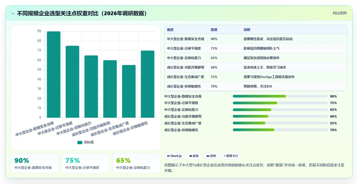Open the 90% 数据安全合规 stat card
Screen dimensions: 358x184
pyautogui.click(x=34, y=163)
